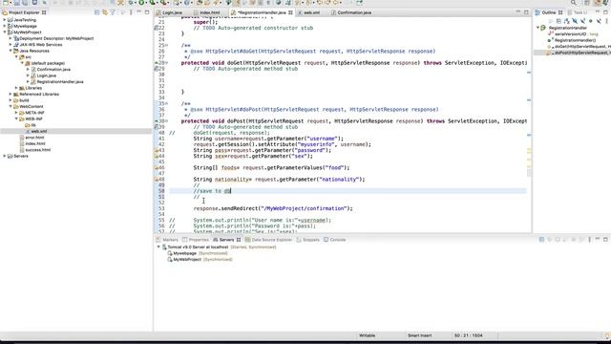Select serialVersionUID field in Outline

pyautogui.click(x=571, y=34)
